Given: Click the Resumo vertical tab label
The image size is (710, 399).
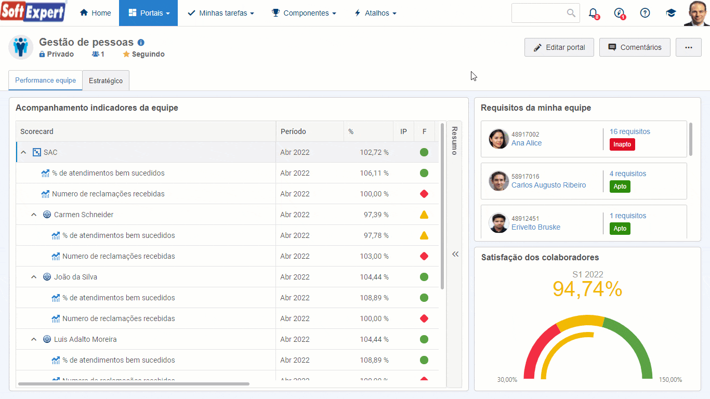Looking at the screenshot, I should coord(454,140).
